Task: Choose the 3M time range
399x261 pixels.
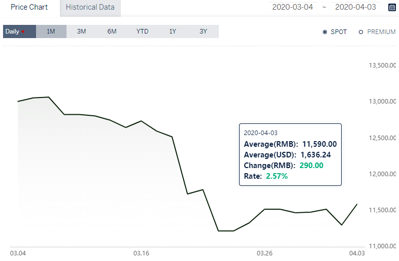Action: [81, 31]
